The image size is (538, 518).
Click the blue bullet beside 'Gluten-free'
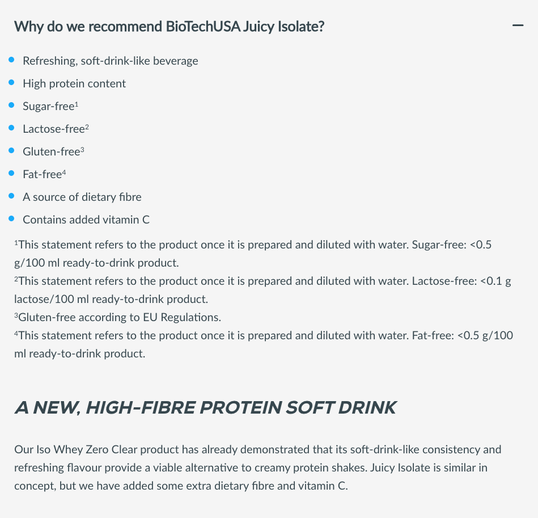pyautogui.click(x=11, y=150)
